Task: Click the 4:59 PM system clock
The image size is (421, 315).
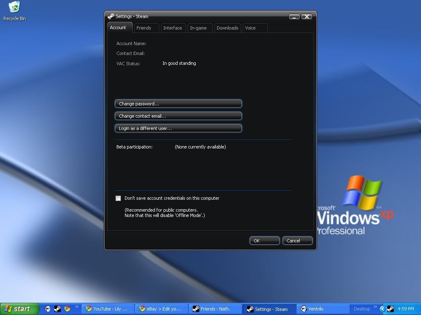Action: pos(406,309)
